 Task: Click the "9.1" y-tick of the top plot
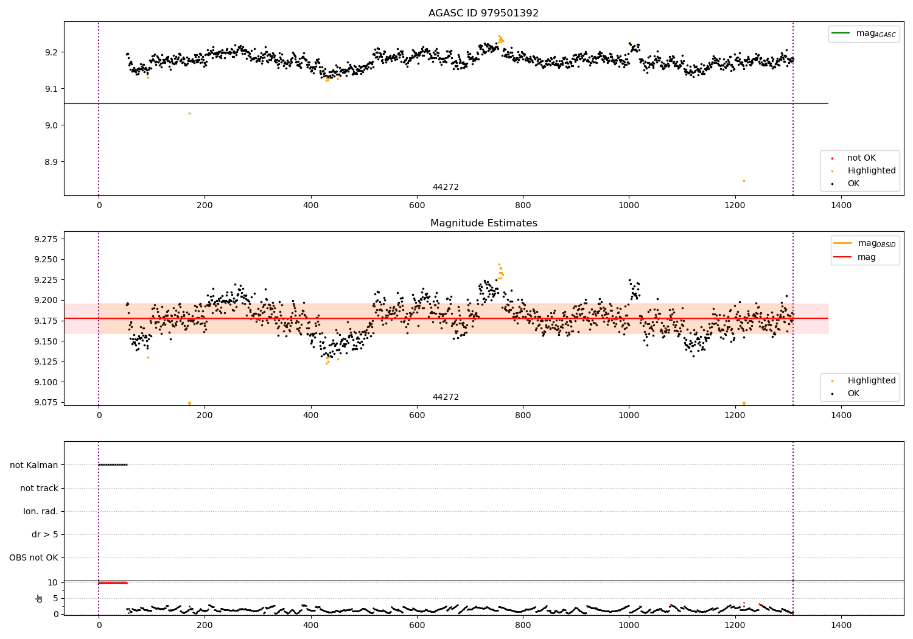point(51,89)
